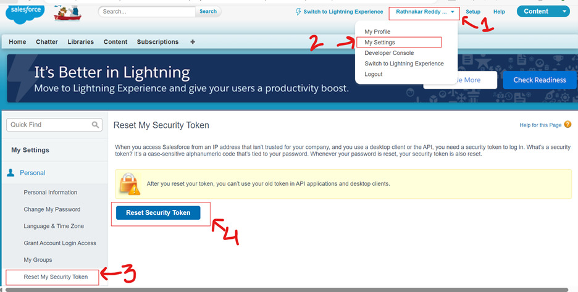The height and width of the screenshot is (292, 578).
Task: Collapse the Personal settings section
Action: (x=32, y=173)
